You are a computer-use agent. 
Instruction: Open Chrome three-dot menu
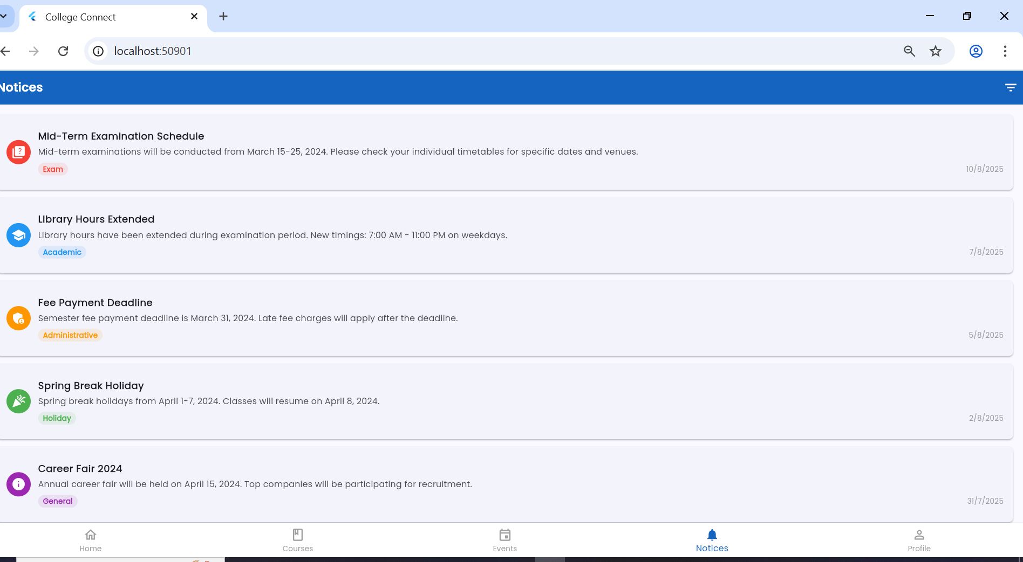1005,51
